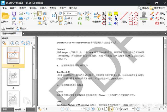This screenshot has height=112, width=167.
Task: Toggle 独占模式 exclusive mode
Action: (8, 28)
